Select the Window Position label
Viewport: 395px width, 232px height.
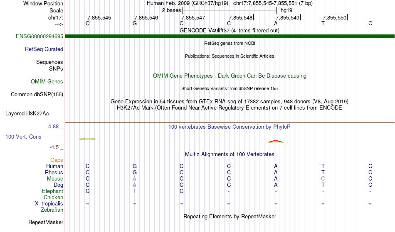[43, 3]
